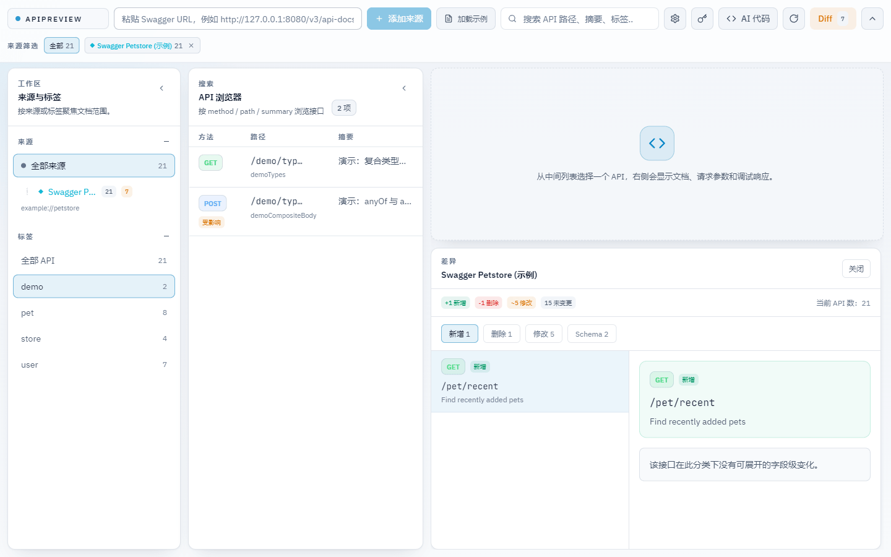
Task: Select the 全部 21 source filter chip
Action: [62, 46]
